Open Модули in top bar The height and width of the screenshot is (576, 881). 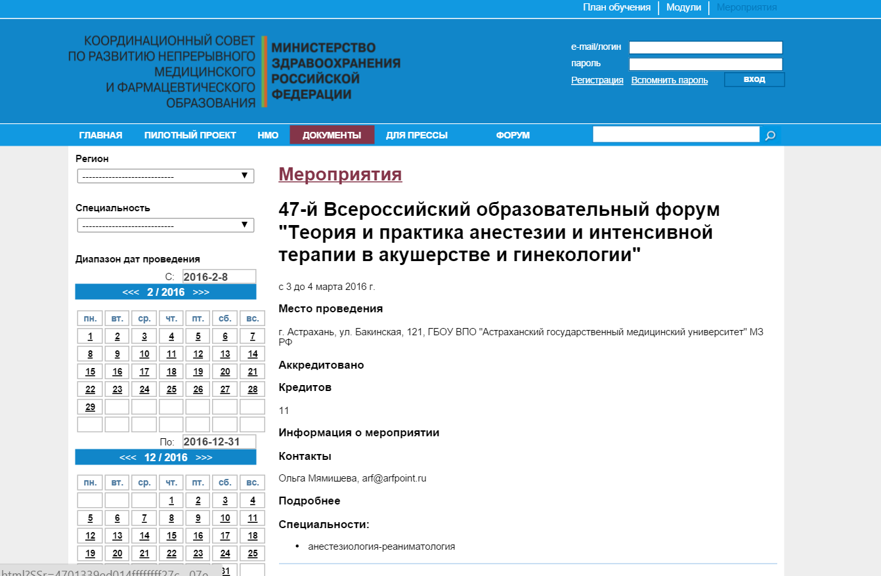683,7
